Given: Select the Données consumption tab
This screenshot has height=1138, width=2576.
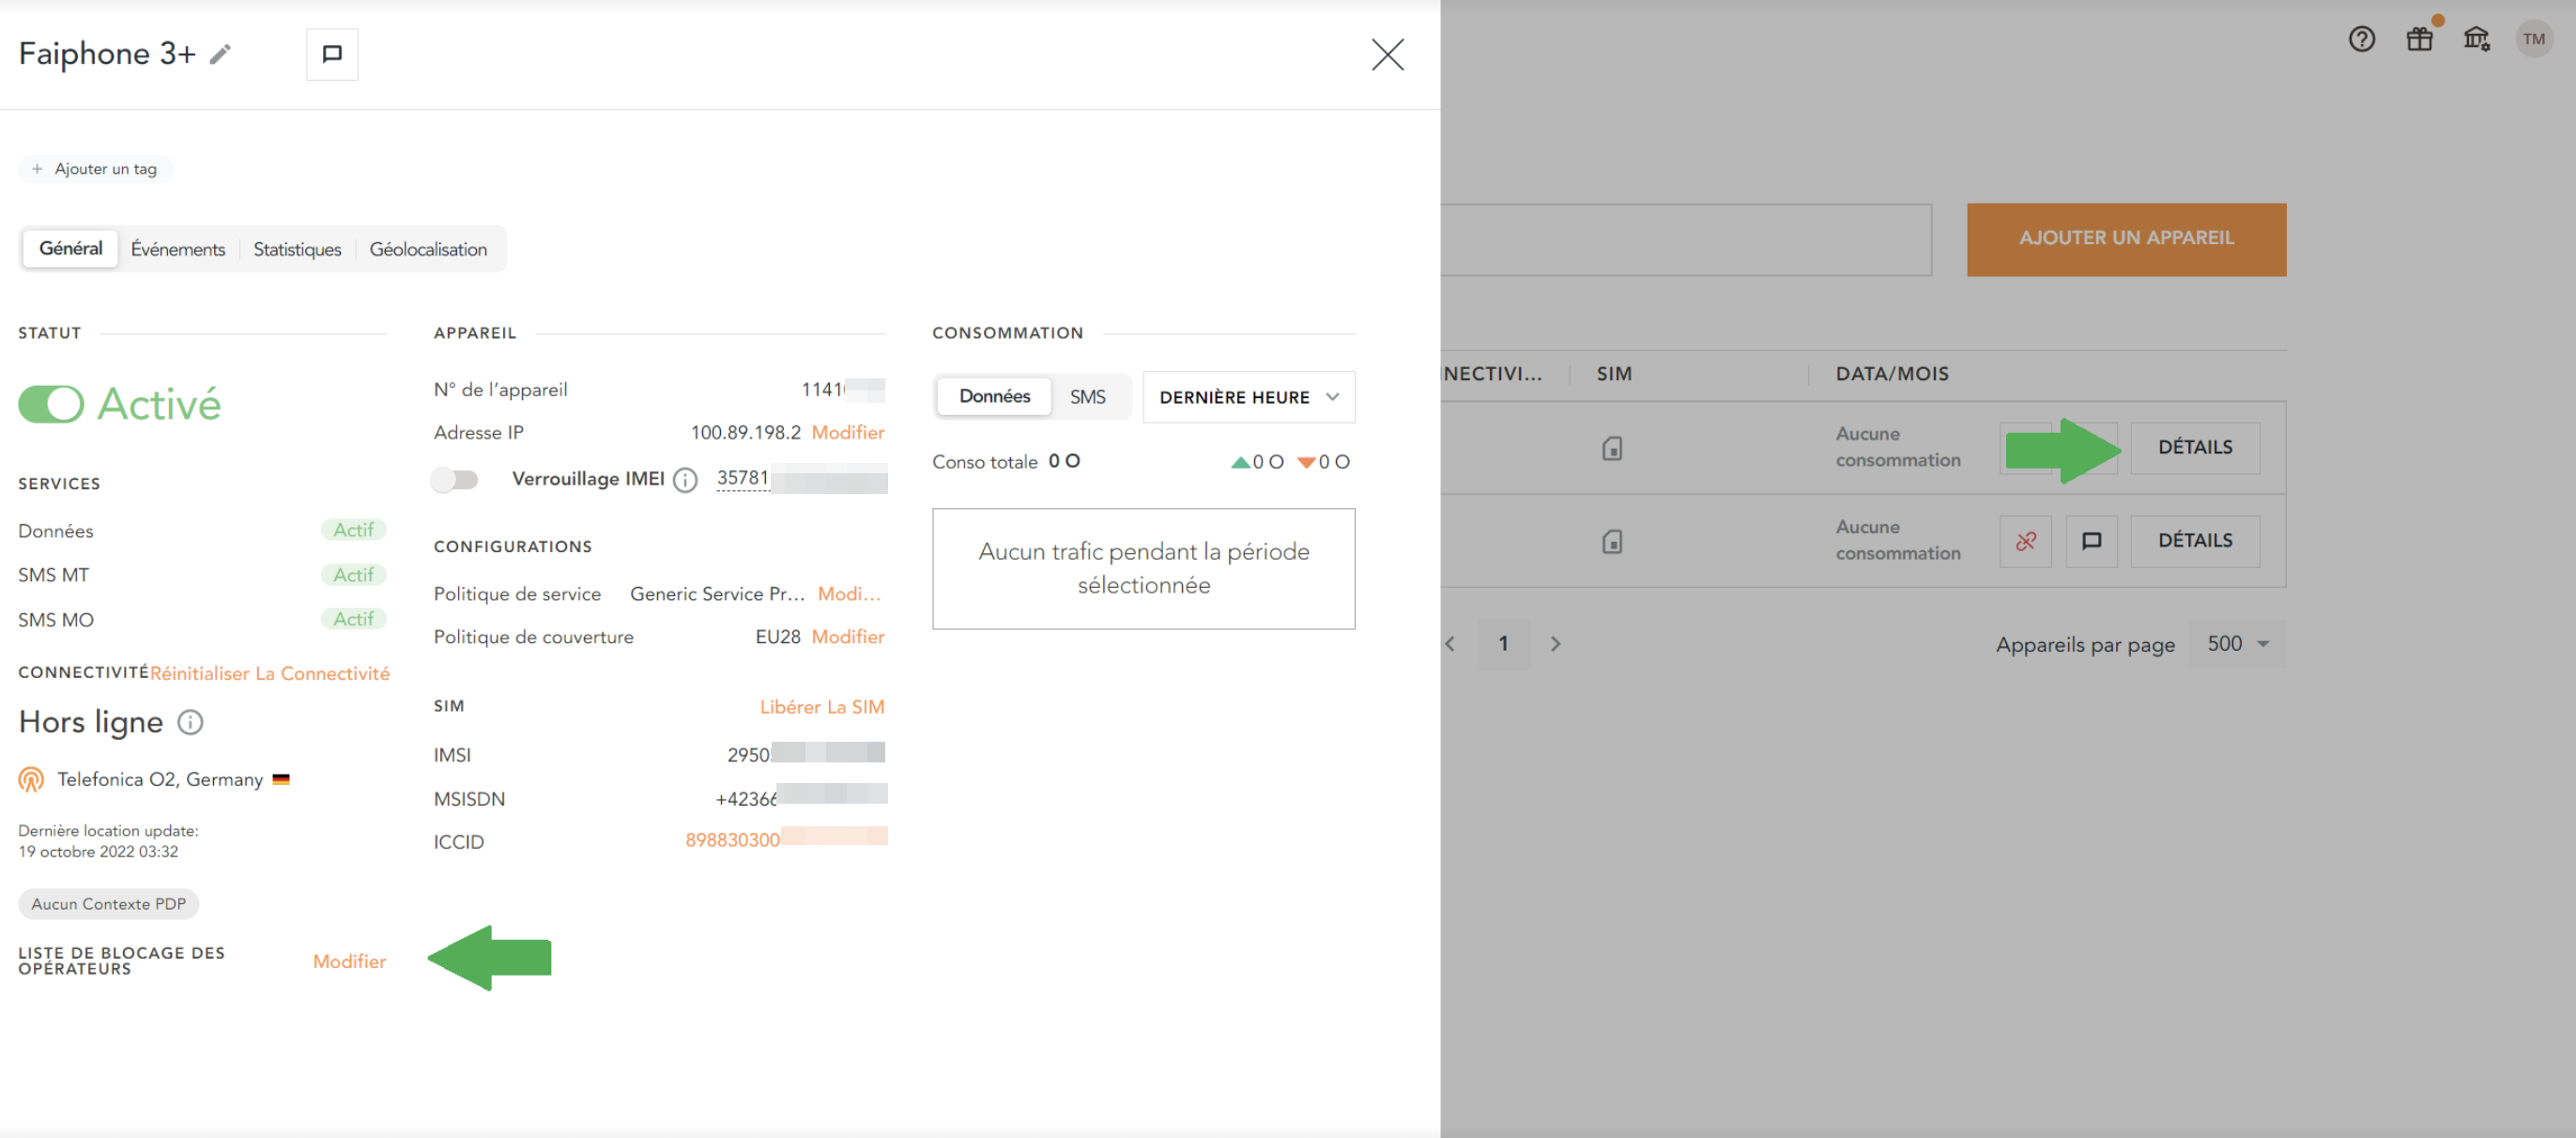Looking at the screenshot, I should pyautogui.click(x=994, y=396).
